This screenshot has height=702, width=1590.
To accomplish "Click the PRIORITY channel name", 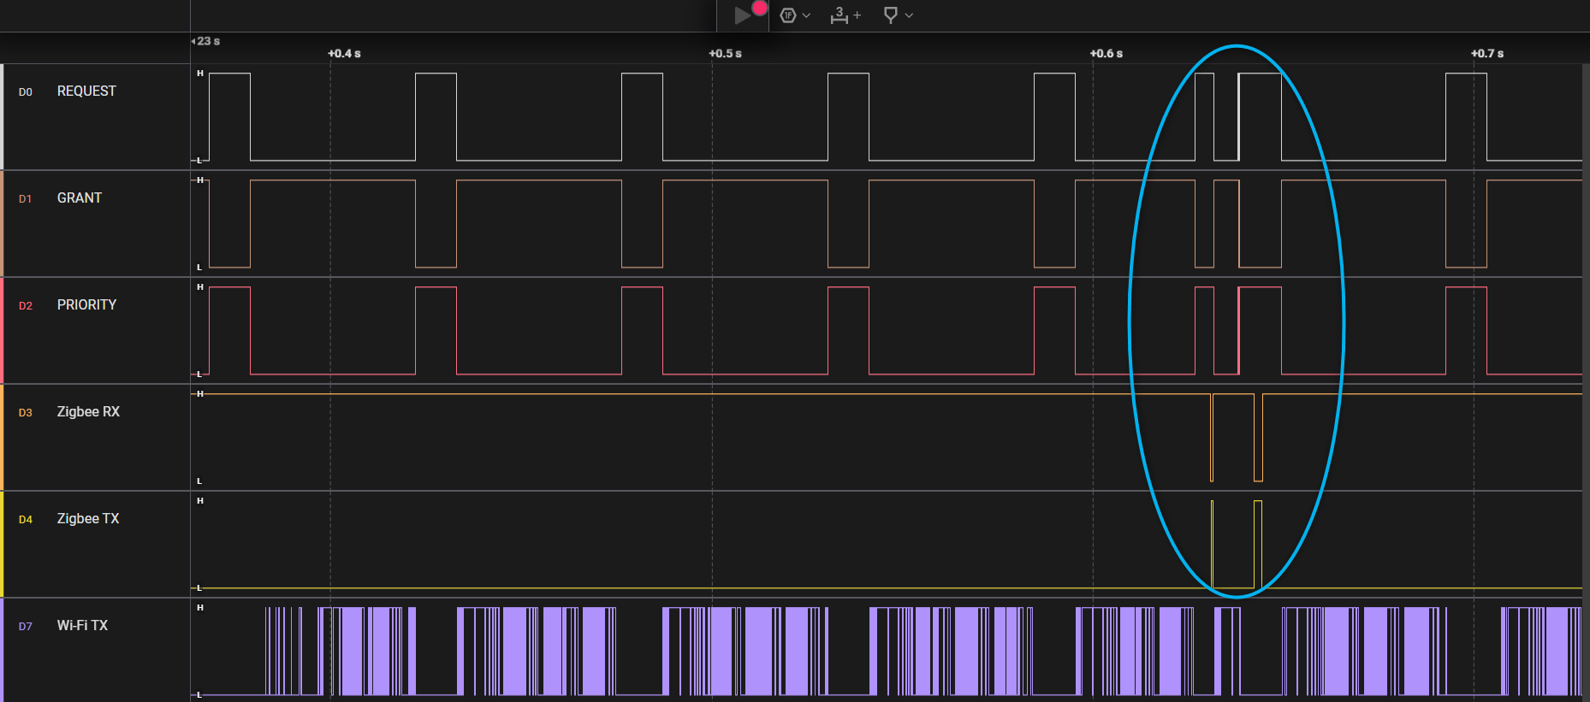I will pos(86,305).
